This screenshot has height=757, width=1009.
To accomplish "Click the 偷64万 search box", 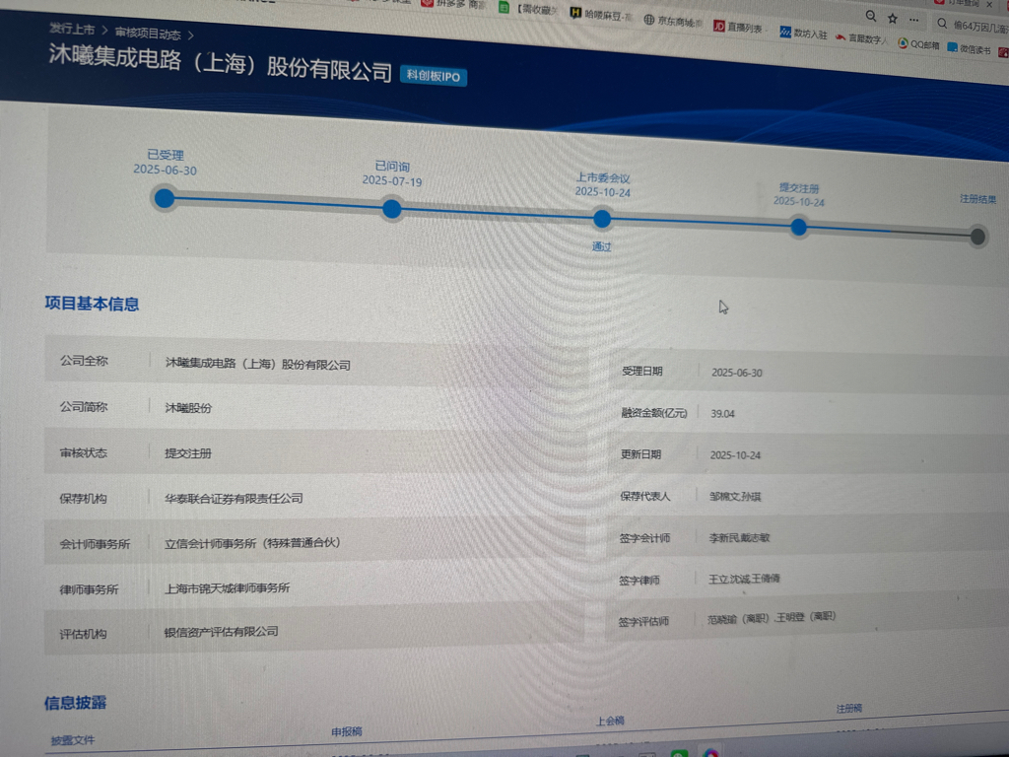I will pos(972,27).
